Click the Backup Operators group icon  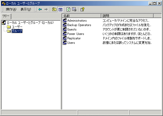[x=65, y=25]
